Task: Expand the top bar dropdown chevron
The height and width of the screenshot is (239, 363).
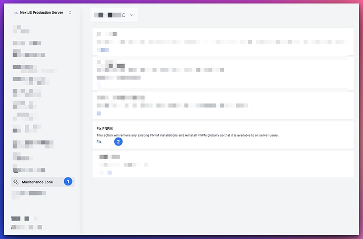Action: tap(132, 15)
